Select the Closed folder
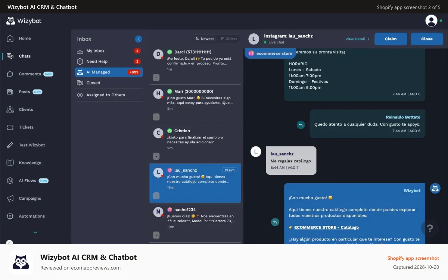The height and width of the screenshot is (280, 448). point(109,83)
